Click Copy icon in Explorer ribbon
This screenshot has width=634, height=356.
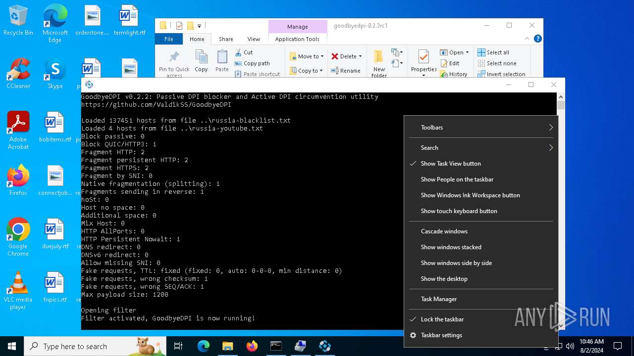click(201, 61)
